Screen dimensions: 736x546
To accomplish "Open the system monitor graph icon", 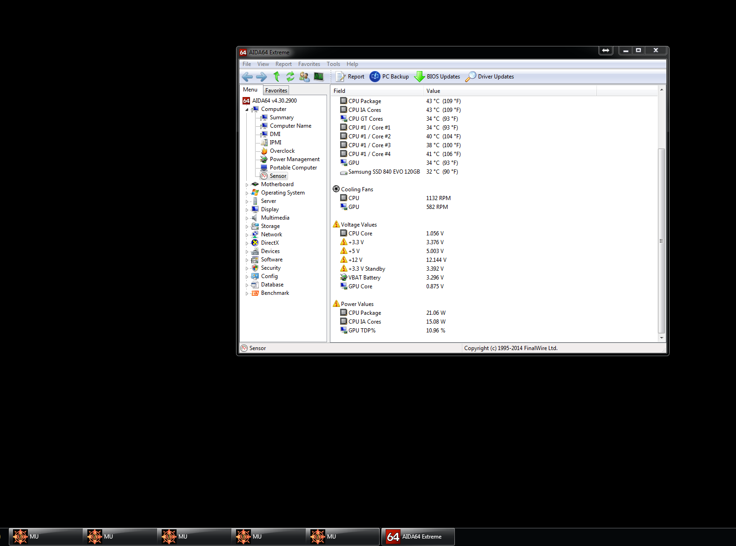I will [x=319, y=77].
